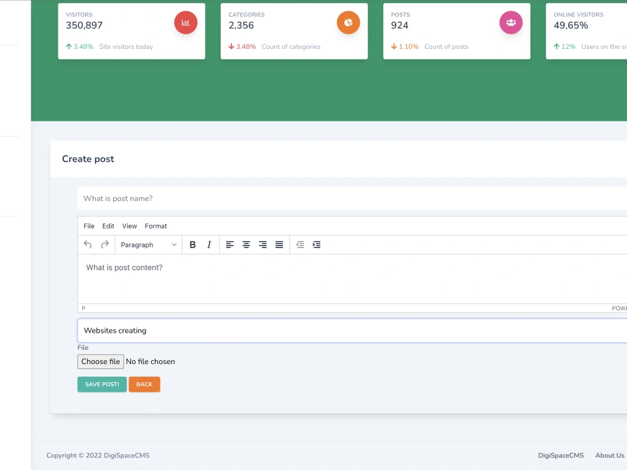This screenshot has width=627, height=470.
Task: Open the About Us footer link
Action: 610,455
